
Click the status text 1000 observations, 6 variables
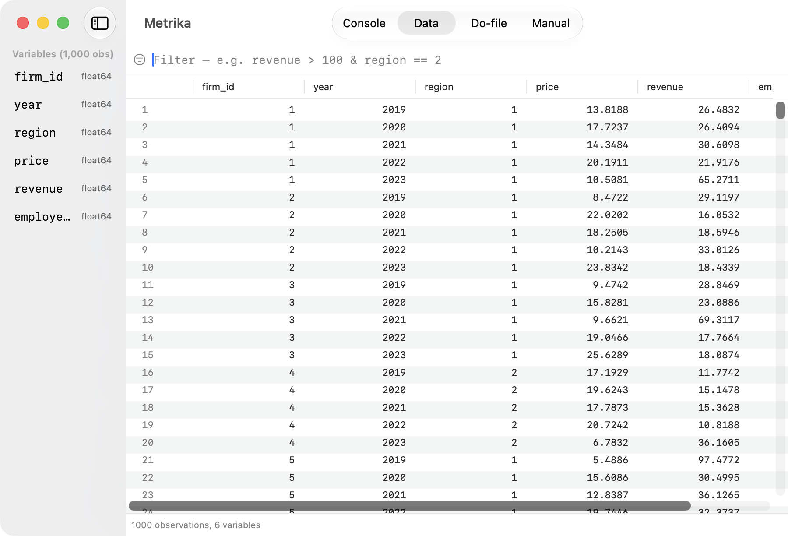(196, 525)
